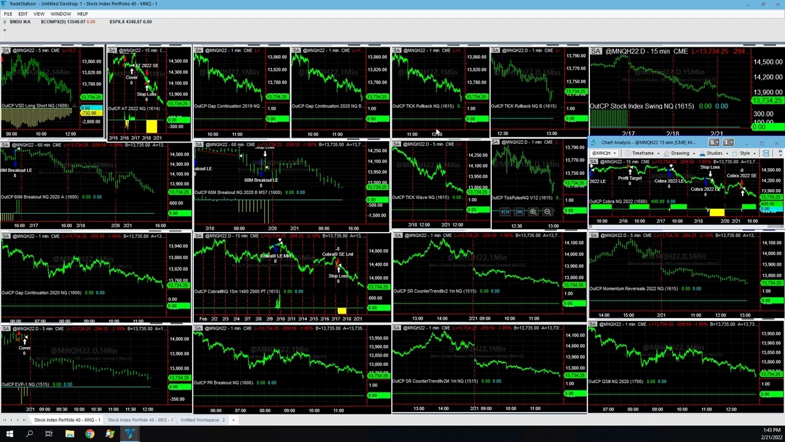Open the S symbol-link dropdown in Chart Analysis title

point(714,142)
